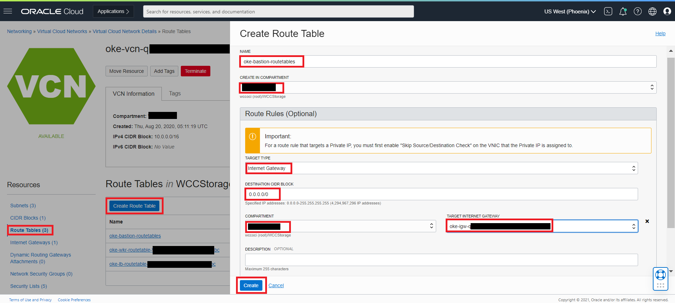This screenshot has width=675, height=303.
Task: Expand the Applications menu
Action: pyautogui.click(x=113, y=11)
